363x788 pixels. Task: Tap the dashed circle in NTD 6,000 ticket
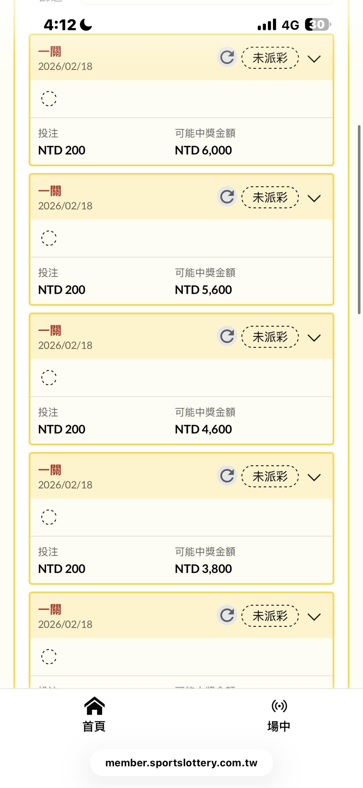point(49,99)
